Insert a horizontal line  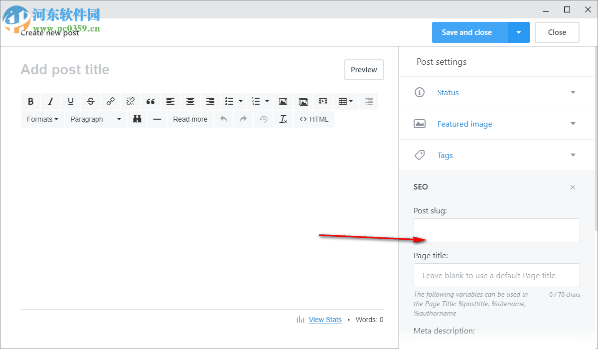[157, 119]
